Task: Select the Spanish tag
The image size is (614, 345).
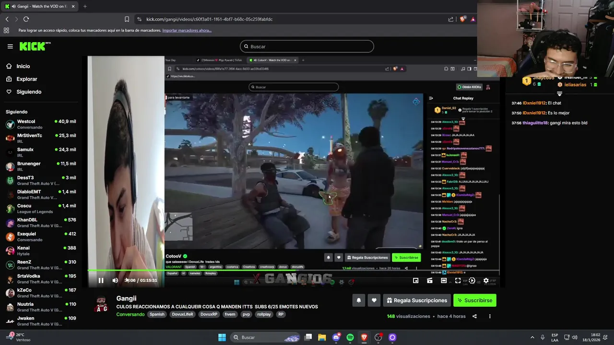Action: [x=157, y=314]
